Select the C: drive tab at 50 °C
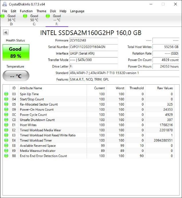182x198 pixels. coord(34,20)
